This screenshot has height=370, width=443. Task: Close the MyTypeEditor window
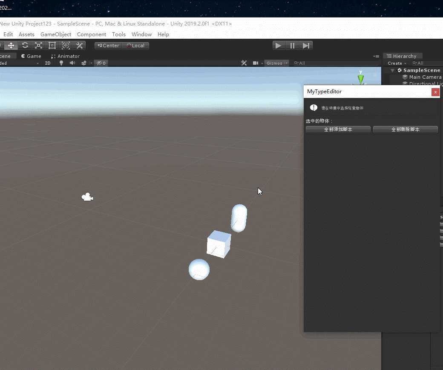(x=435, y=92)
